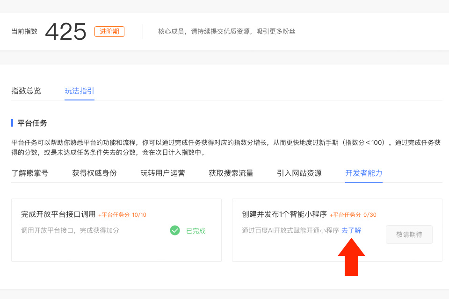The width and height of the screenshot is (449, 299).
Task: Select the 玩法指引 tab
Action: [79, 91]
